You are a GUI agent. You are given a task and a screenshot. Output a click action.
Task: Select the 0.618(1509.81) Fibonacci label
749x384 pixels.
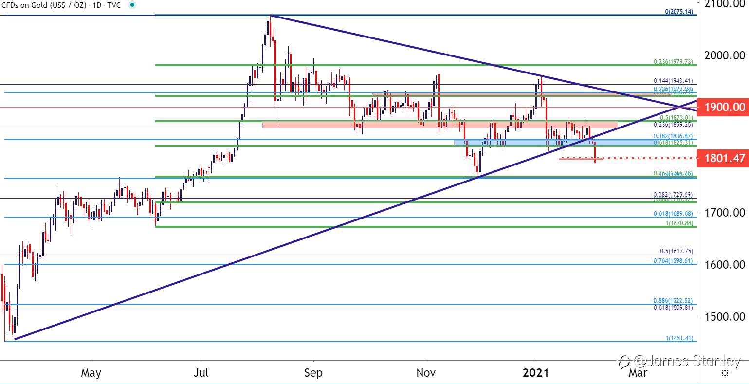coord(673,308)
